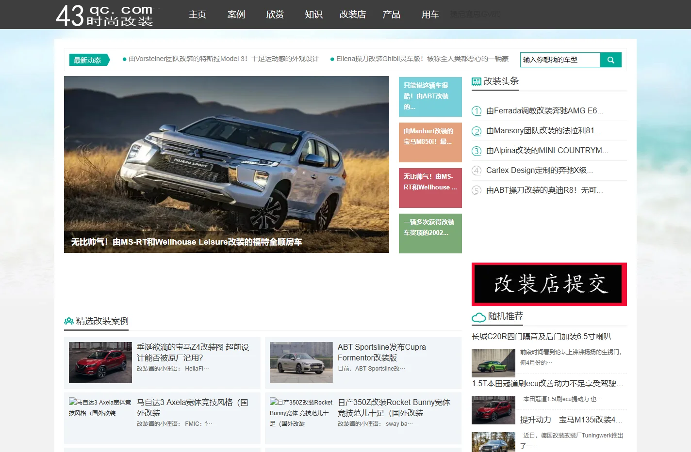Focus the car model search input
691x452 pixels.
tap(560, 60)
